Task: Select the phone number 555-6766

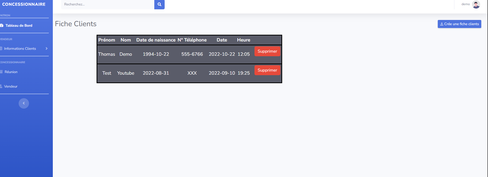Action: click(192, 54)
